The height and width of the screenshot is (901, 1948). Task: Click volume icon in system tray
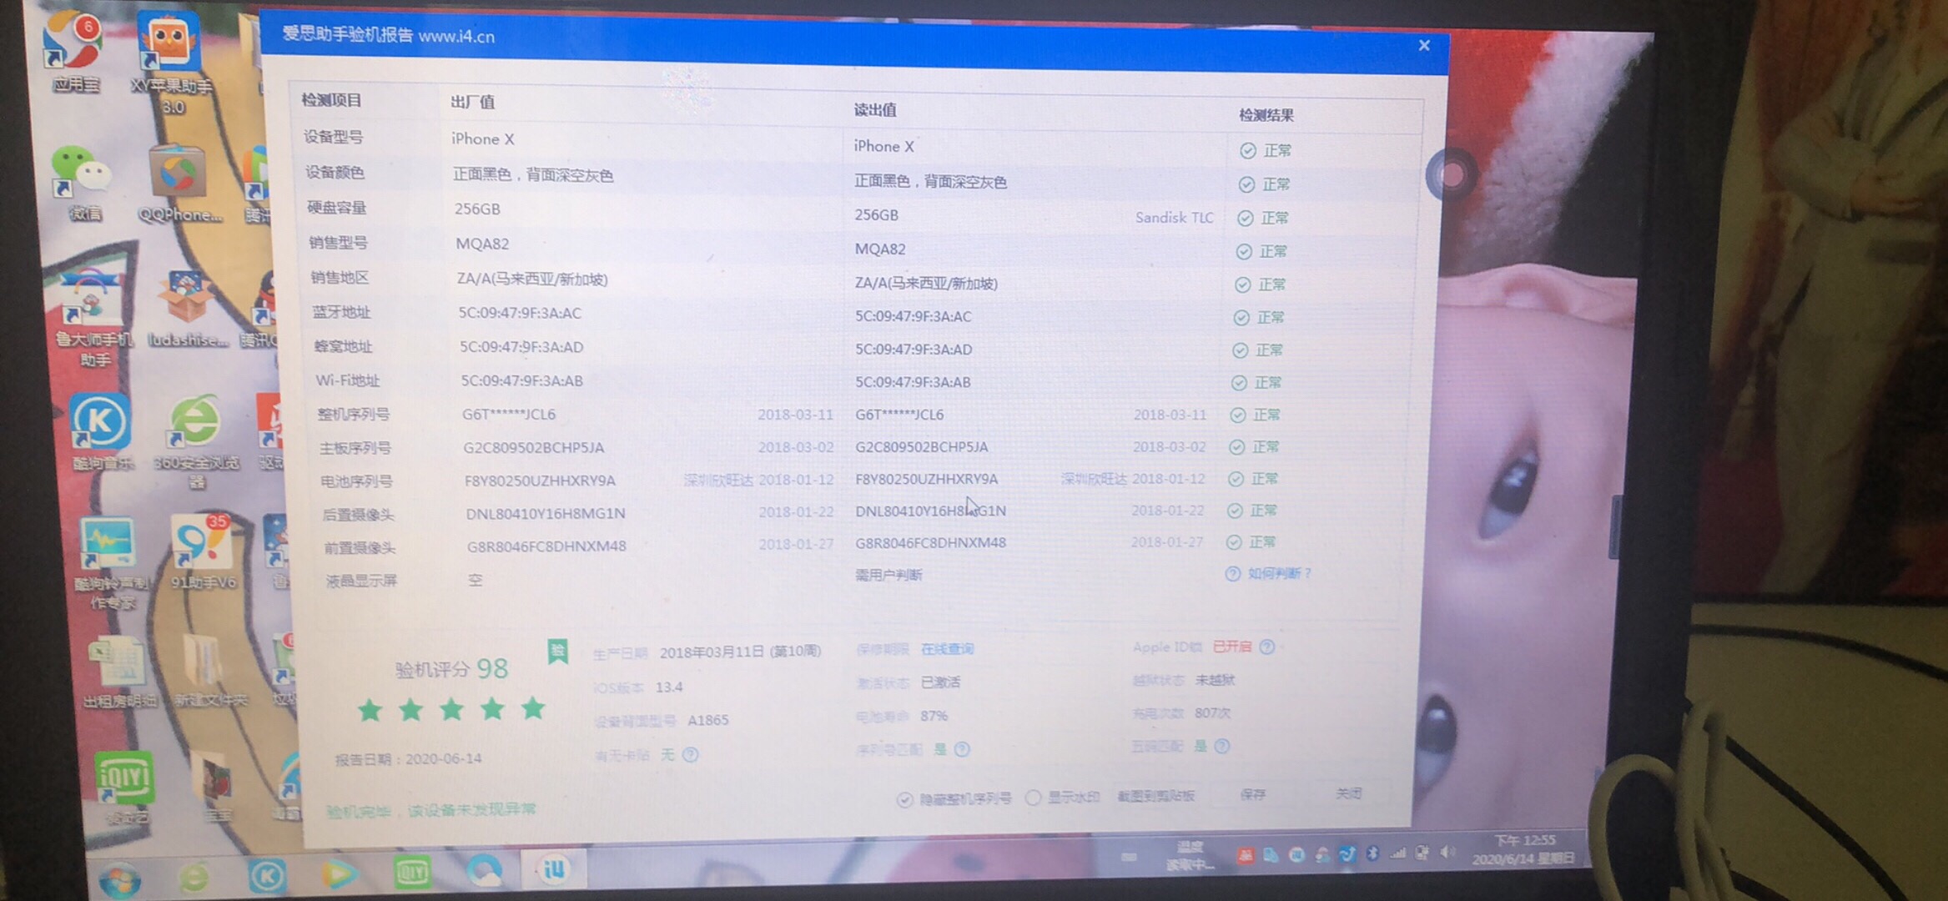(1447, 852)
